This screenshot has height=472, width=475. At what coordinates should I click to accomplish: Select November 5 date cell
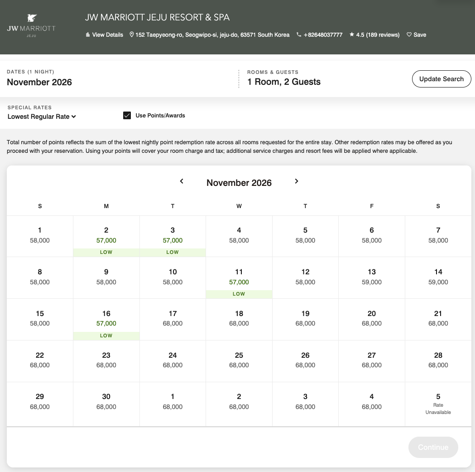coord(305,237)
